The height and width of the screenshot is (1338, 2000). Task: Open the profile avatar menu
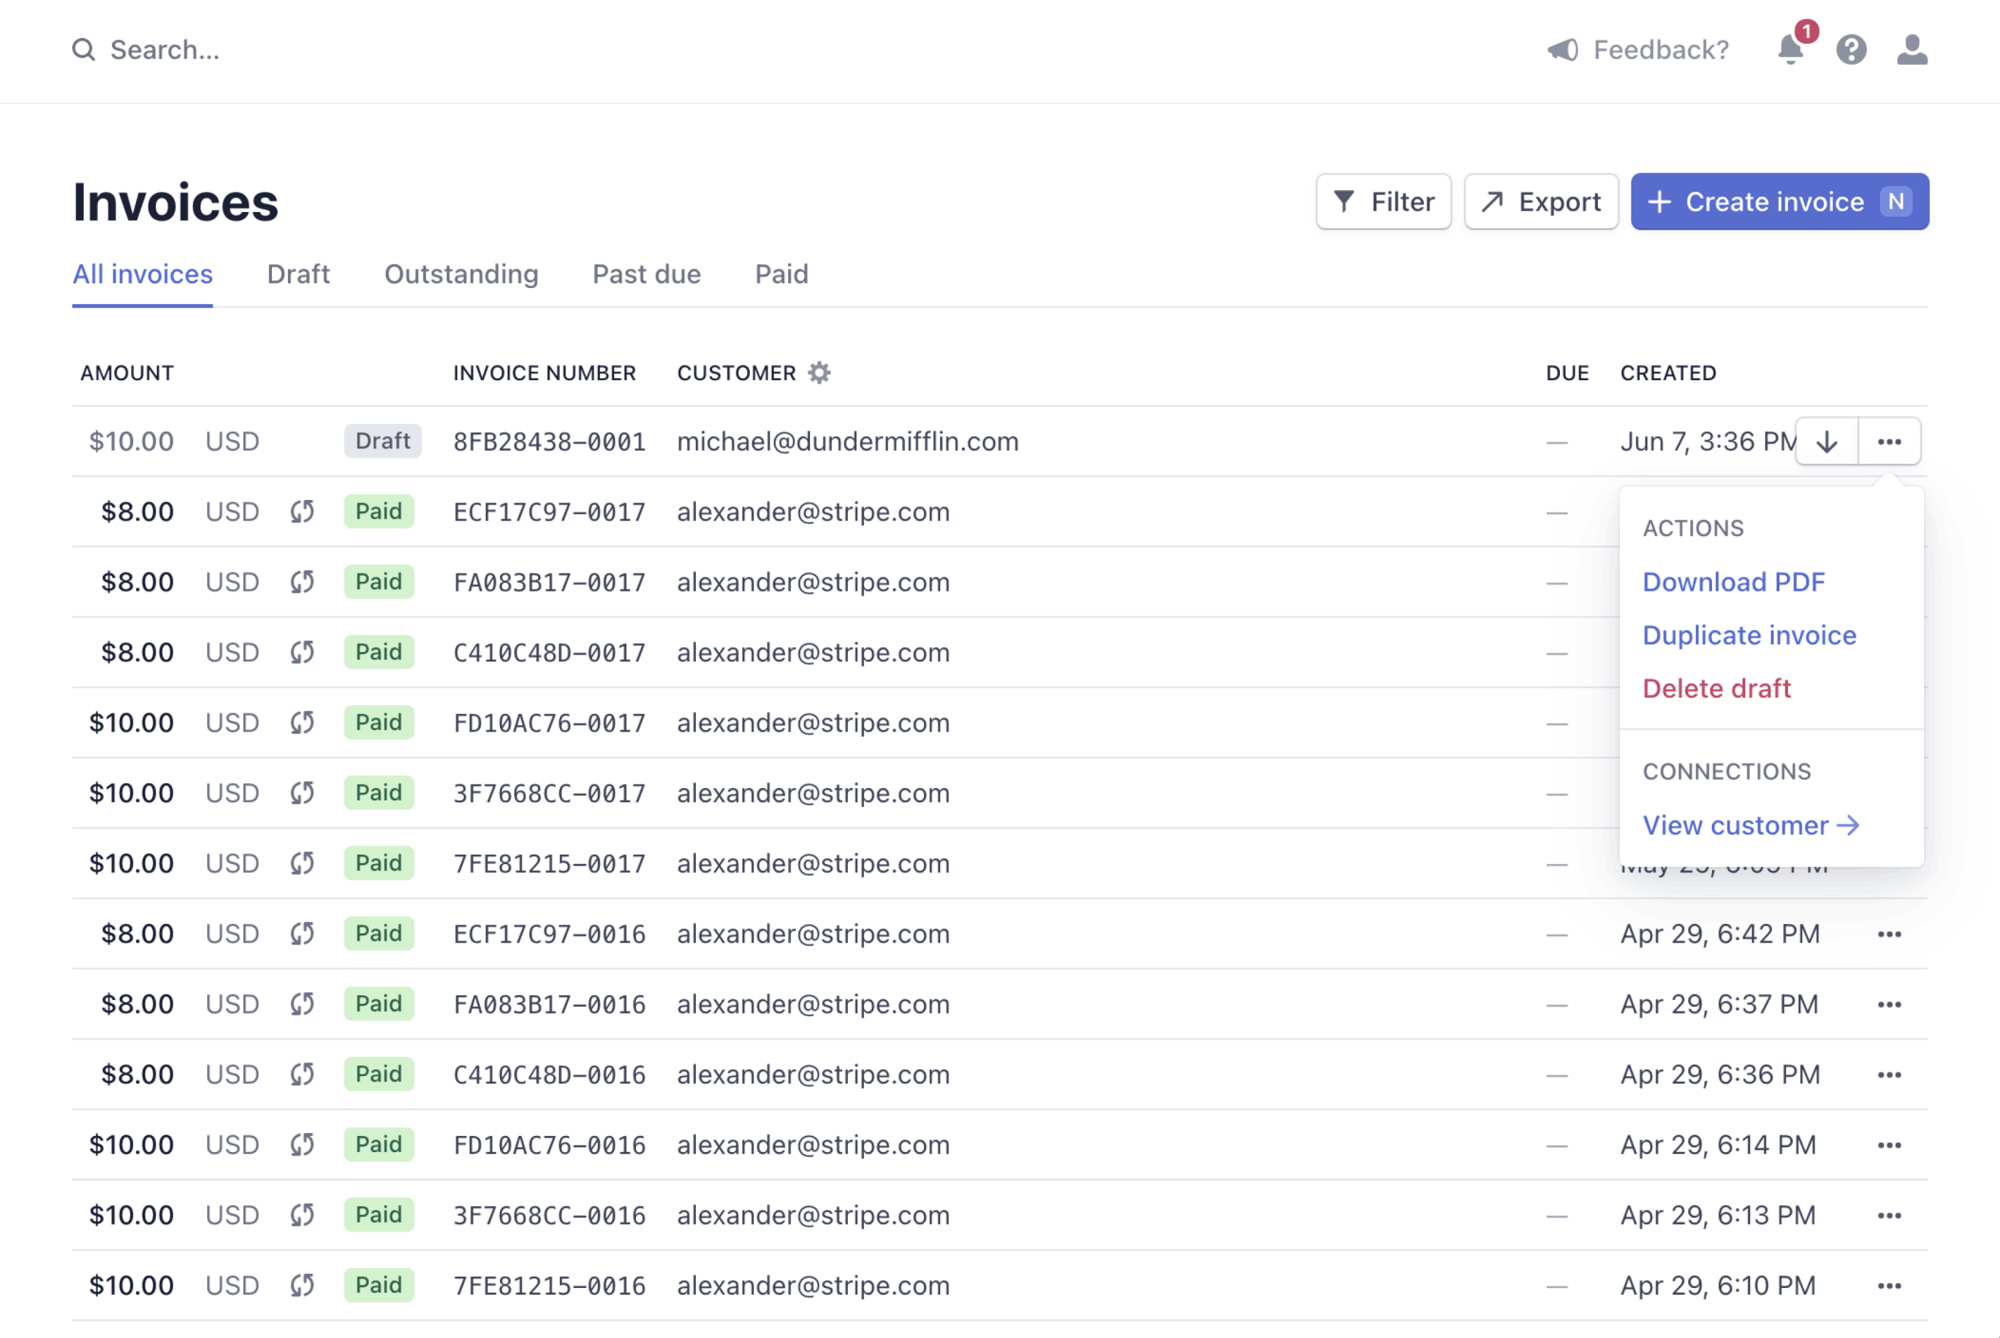(1911, 51)
